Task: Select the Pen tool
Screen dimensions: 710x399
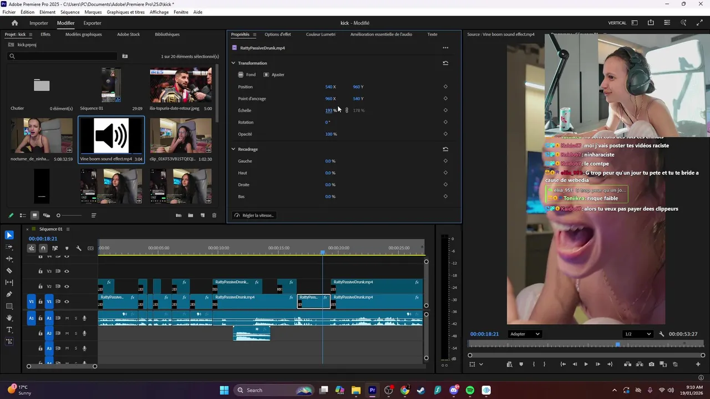Action: (9, 294)
